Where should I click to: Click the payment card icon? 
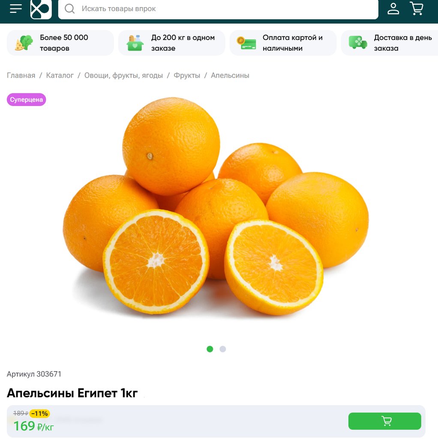246,43
